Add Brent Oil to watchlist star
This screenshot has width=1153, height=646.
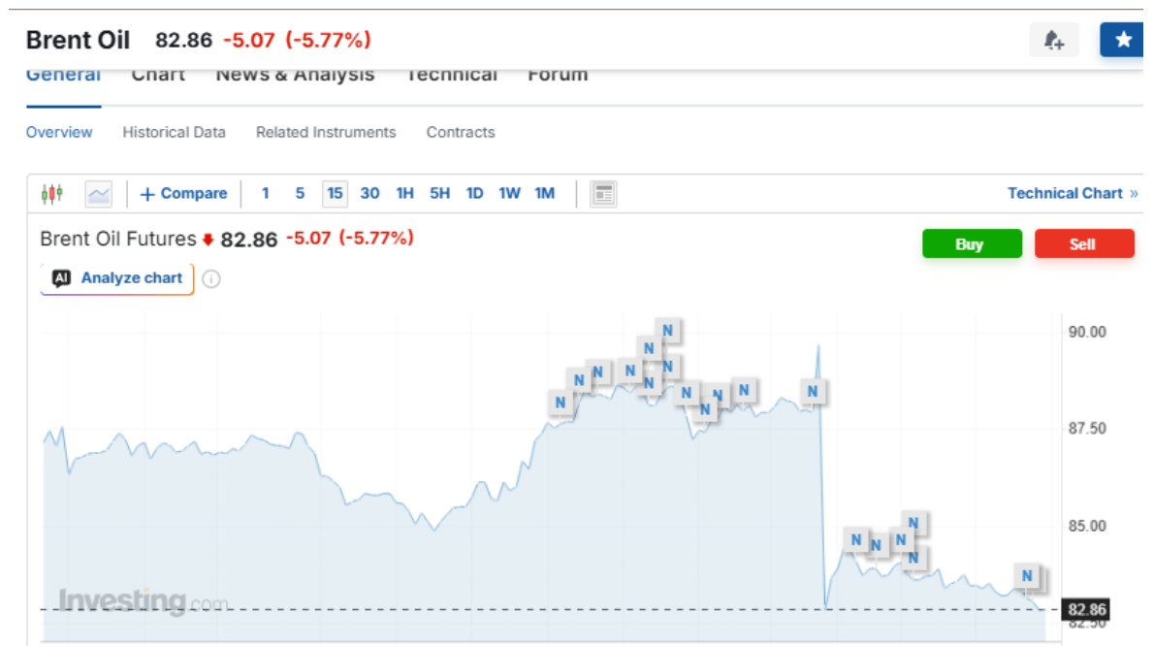[x=1122, y=40]
